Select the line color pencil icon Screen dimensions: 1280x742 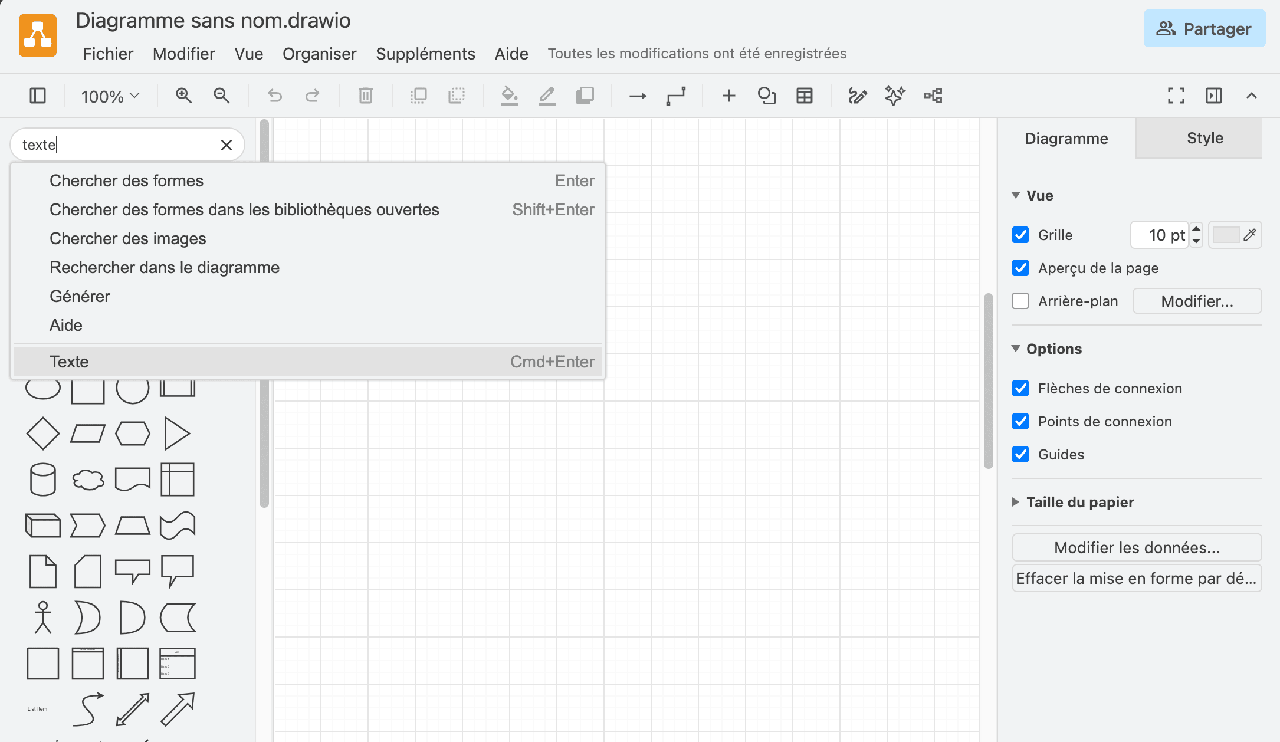tap(547, 96)
